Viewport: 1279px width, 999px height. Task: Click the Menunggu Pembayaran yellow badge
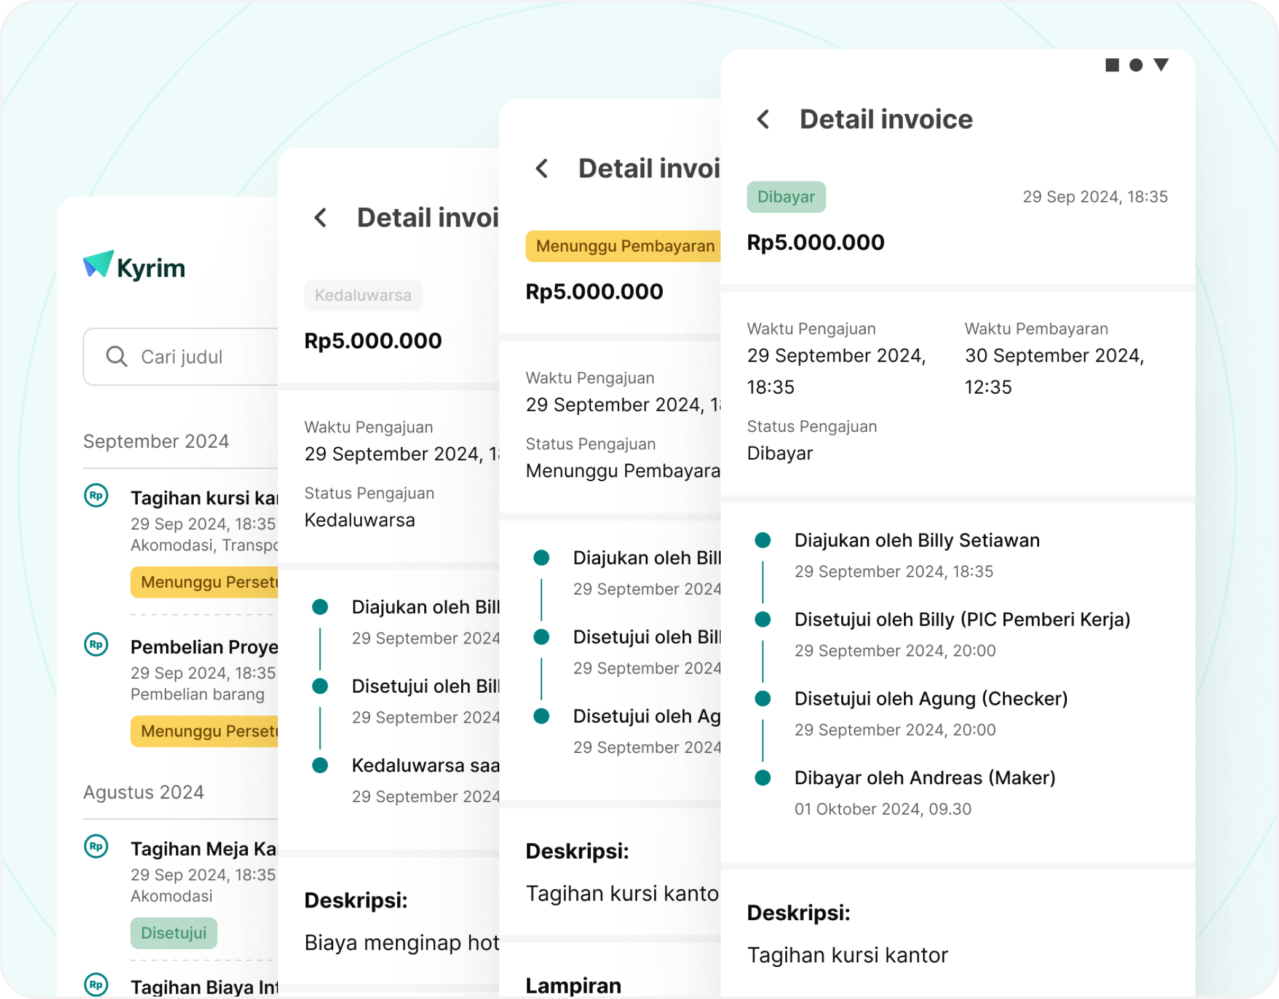(x=624, y=246)
